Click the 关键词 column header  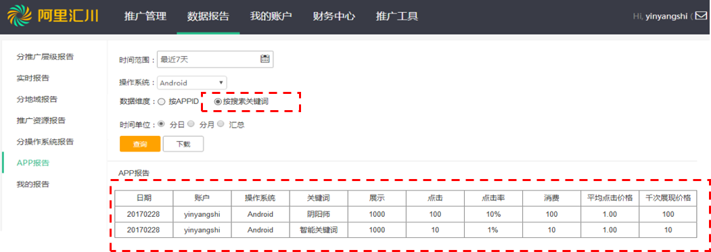pos(319,198)
